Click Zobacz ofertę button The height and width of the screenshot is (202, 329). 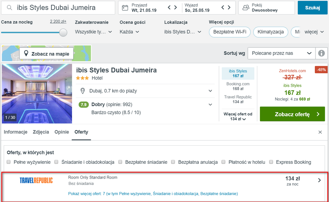292,114
